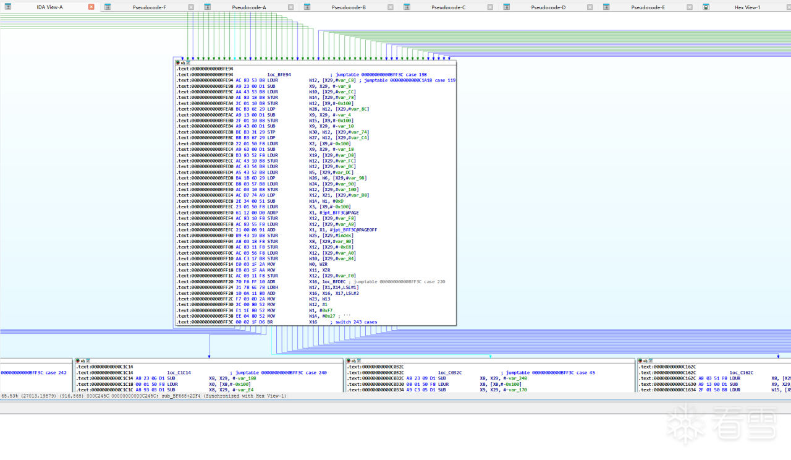The height and width of the screenshot is (460, 791).
Task: Click the 65.53% zoom level in status bar
Action: 9,396
